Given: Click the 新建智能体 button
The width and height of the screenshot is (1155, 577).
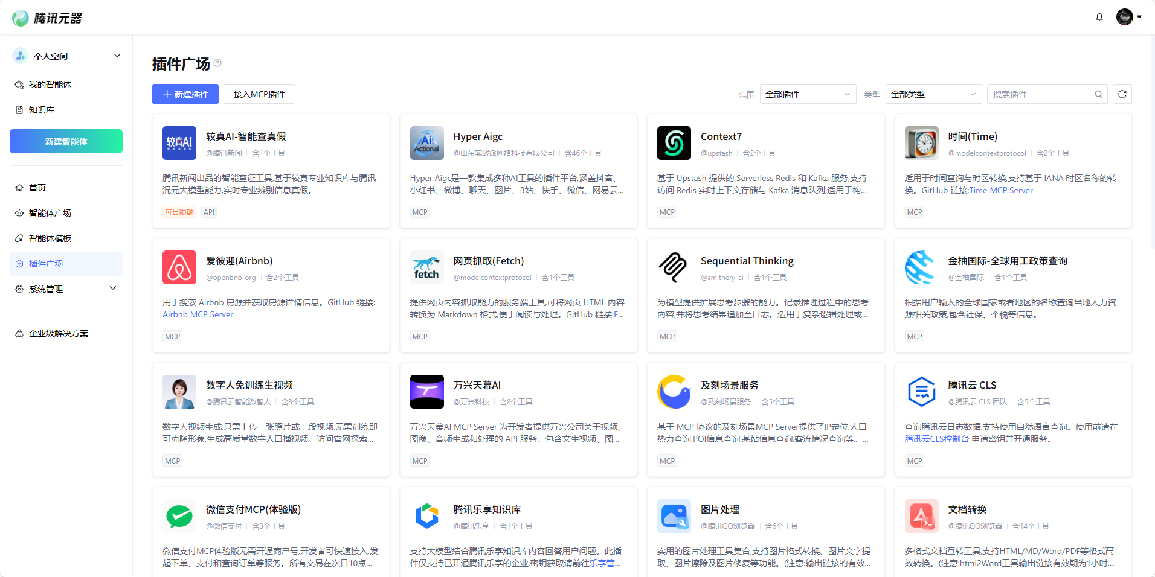Looking at the screenshot, I should (x=66, y=141).
